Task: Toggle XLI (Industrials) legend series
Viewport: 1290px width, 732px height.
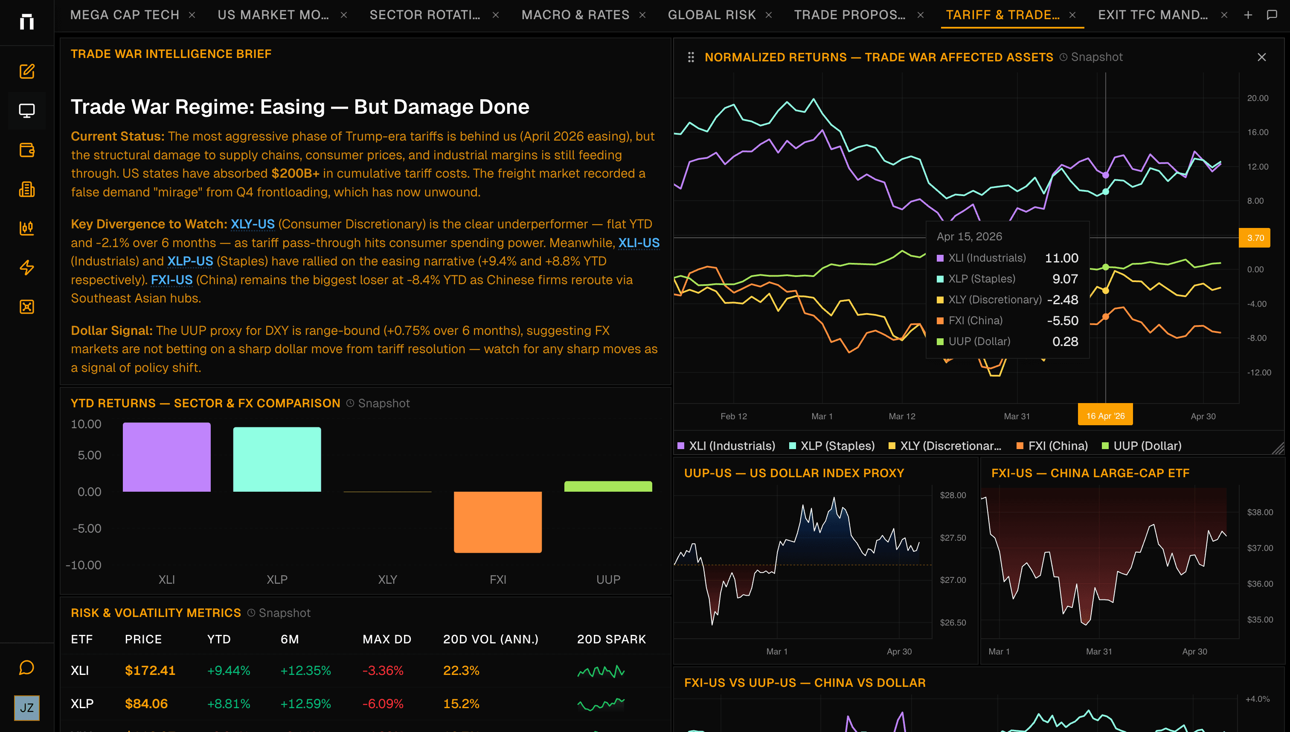Action: (726, 446)
